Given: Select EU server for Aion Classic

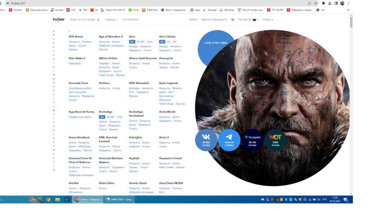Looking at the screenshot, I should [168, 42].
